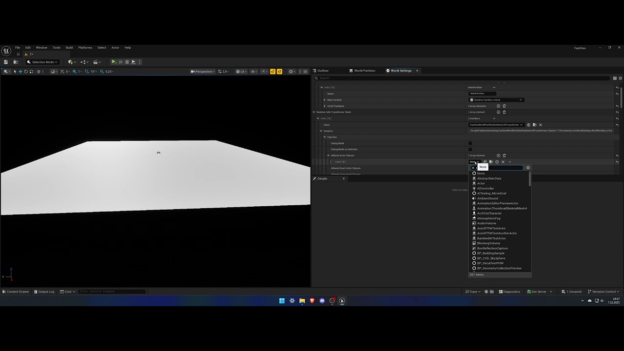Toggle Debug Mode on Selection checkbox

[470, 149]
